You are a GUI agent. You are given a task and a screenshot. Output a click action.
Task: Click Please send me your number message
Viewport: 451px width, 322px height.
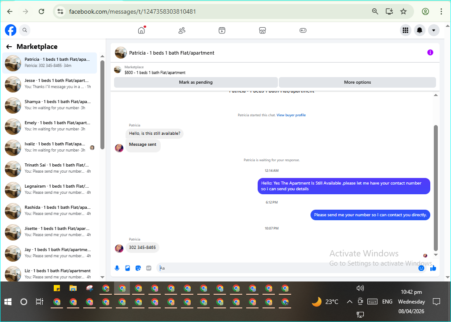370,215
